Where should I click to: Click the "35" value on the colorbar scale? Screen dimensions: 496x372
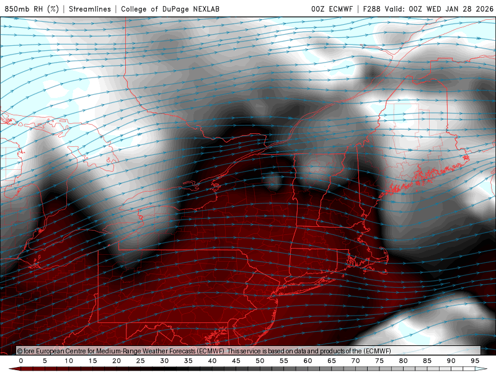click(188, 361)
